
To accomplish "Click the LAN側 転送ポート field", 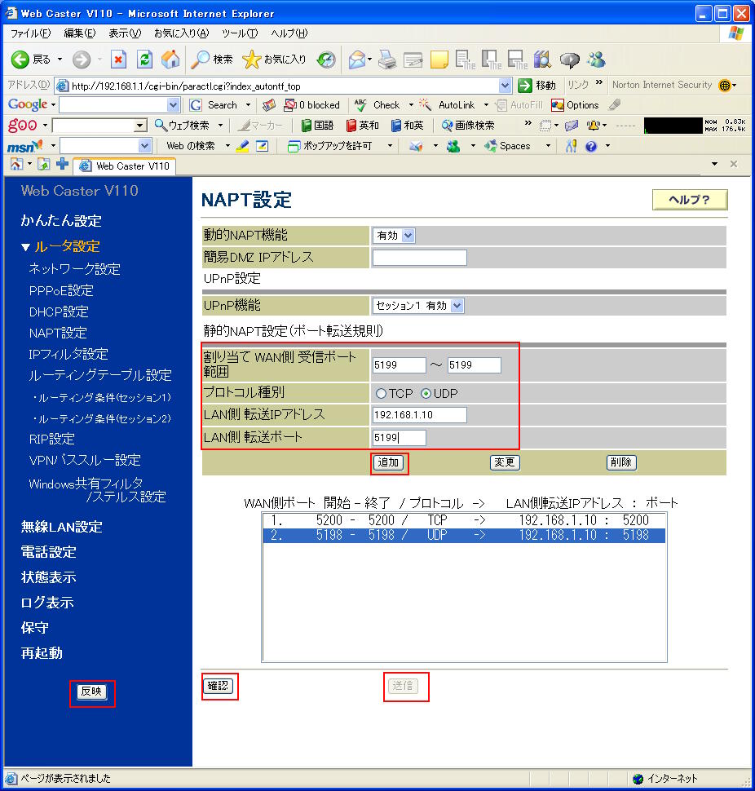I will point(399,437).
